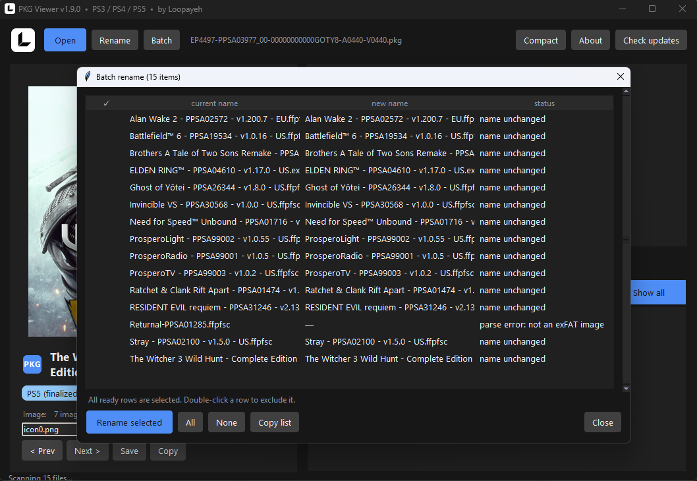Select the ELDEN RING row
697x481 pixels.
[x=349, y=170]
